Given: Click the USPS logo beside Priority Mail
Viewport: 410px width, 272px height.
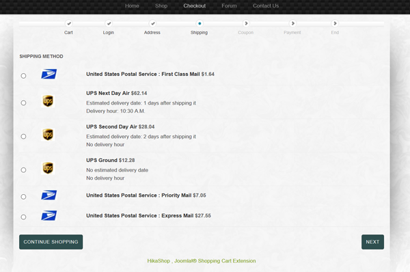Looking at the screenshot, I should point(49,195).
